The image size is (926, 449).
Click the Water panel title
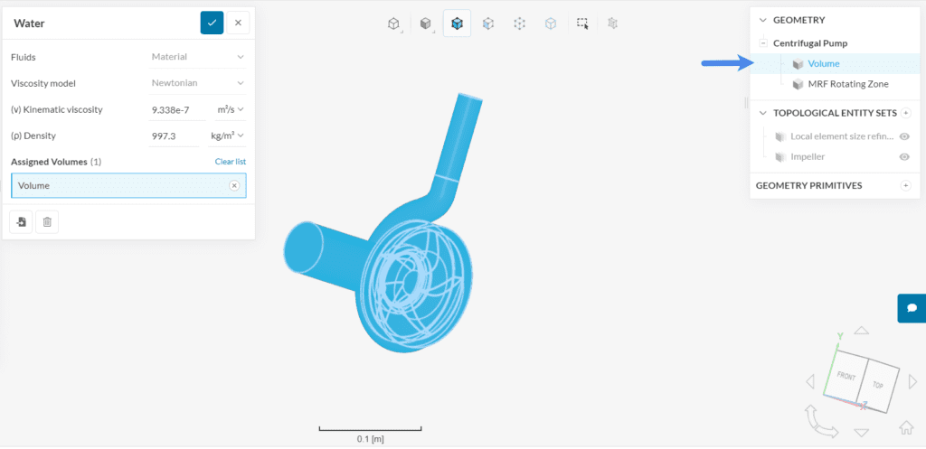30,23
